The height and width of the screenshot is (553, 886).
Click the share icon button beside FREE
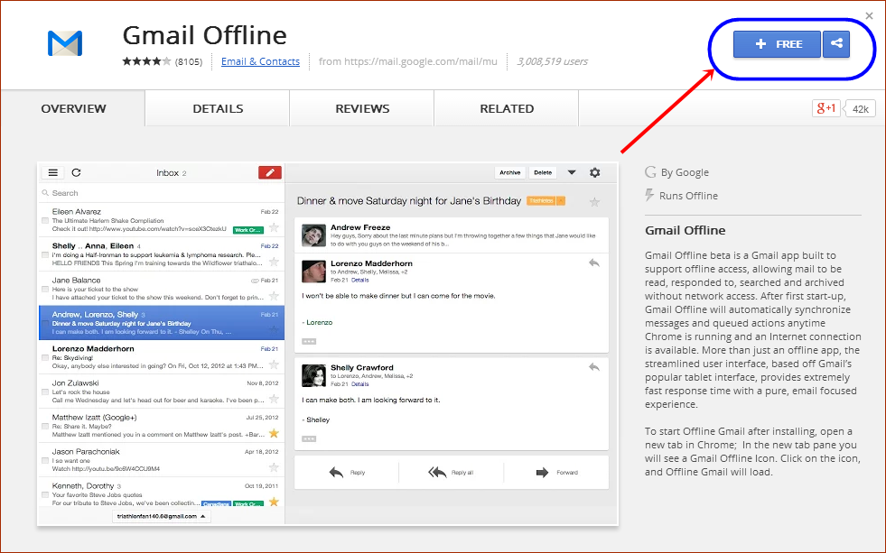click(x=836, y=44)
